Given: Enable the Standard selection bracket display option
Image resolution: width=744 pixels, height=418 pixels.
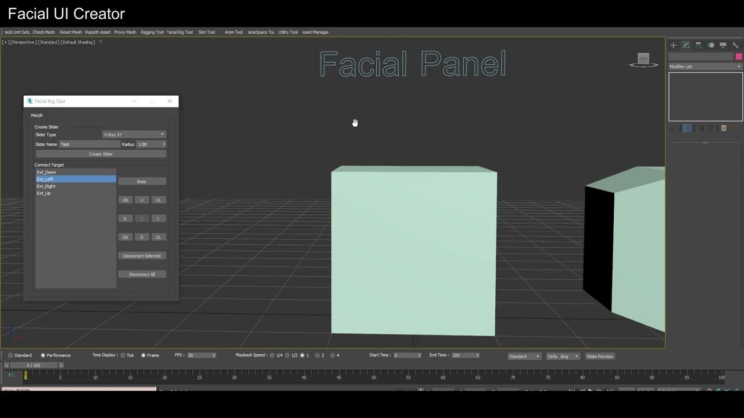Looking at the screenshot, I should pos(10,355).
